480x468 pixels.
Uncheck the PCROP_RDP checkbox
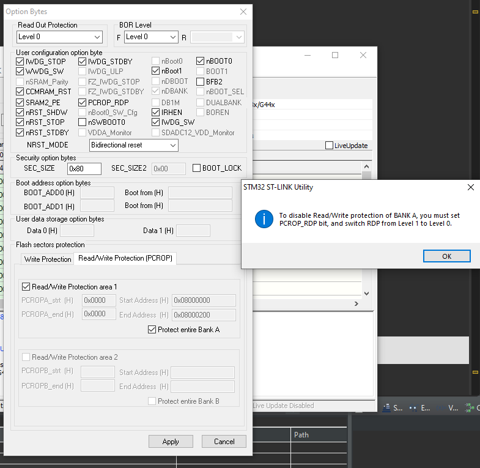82,102
